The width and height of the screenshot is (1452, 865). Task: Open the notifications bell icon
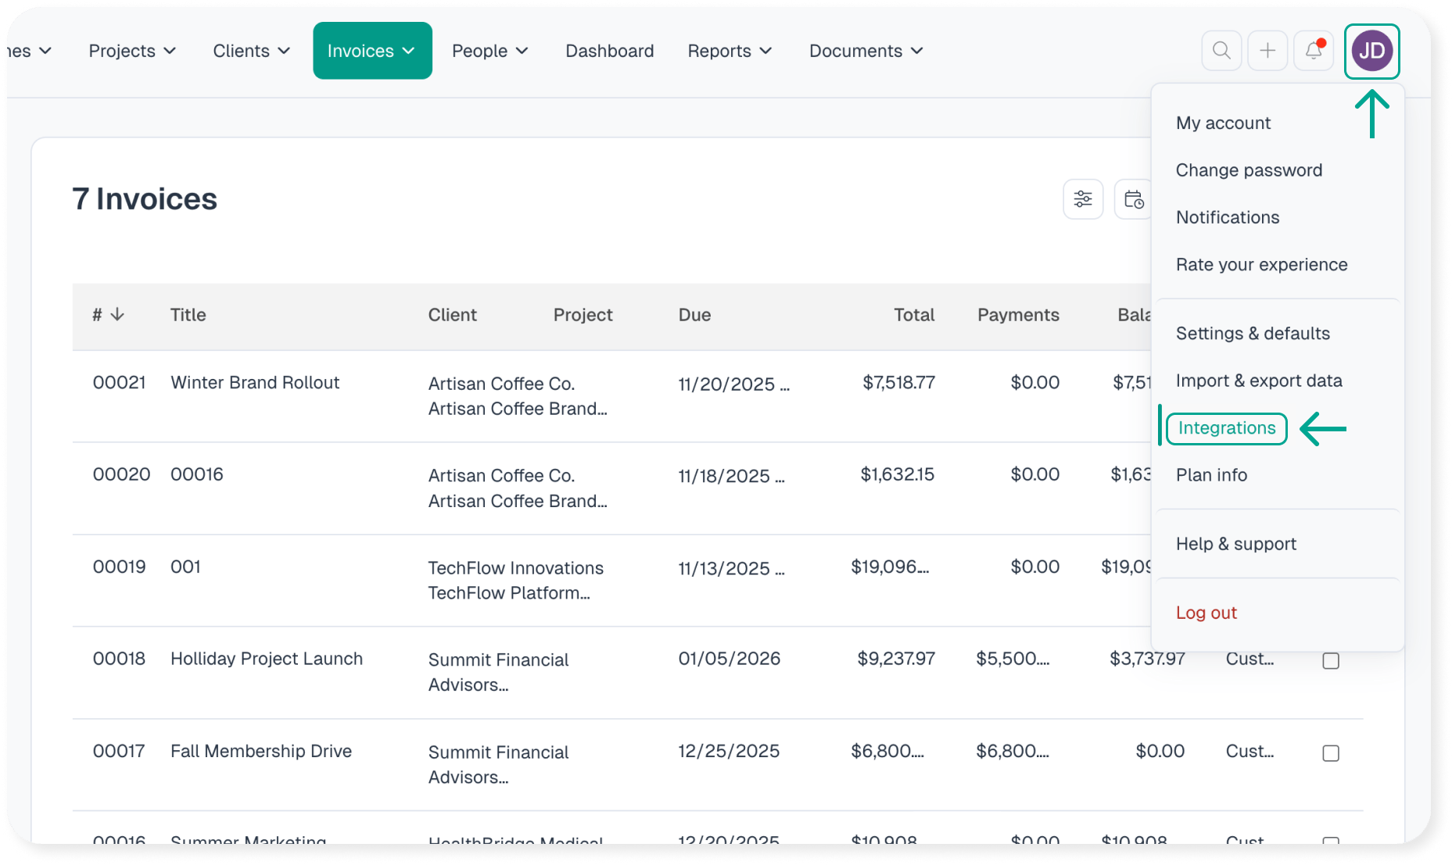pos(1314,51)
